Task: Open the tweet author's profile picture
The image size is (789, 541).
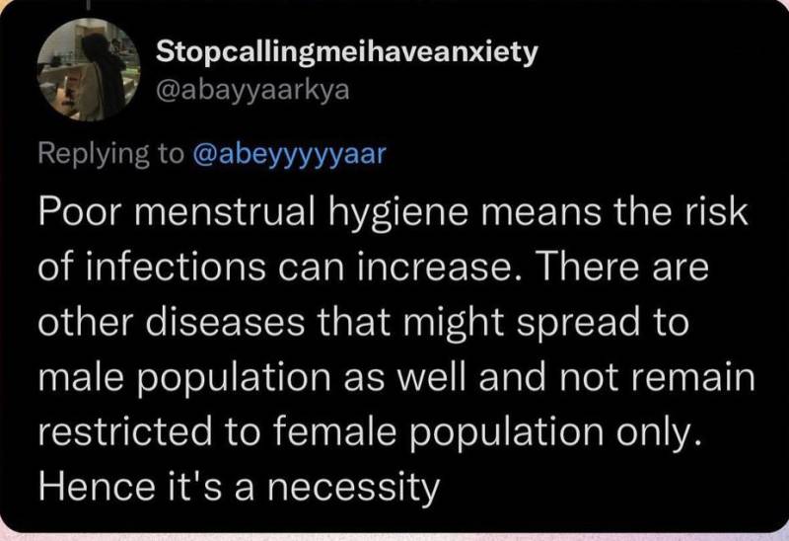Action: (88, 69)
